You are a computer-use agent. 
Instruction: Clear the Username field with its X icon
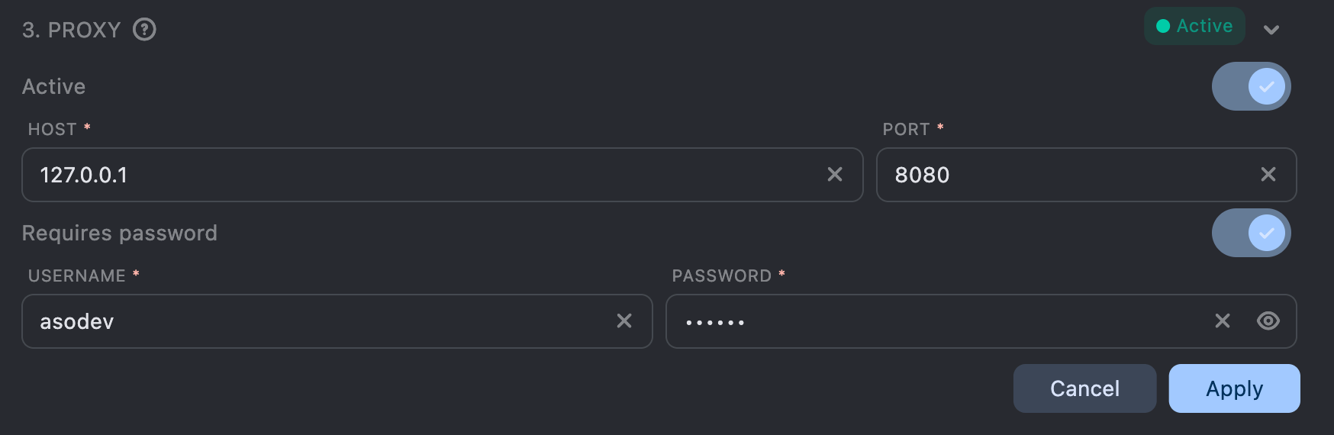(624, 321)
